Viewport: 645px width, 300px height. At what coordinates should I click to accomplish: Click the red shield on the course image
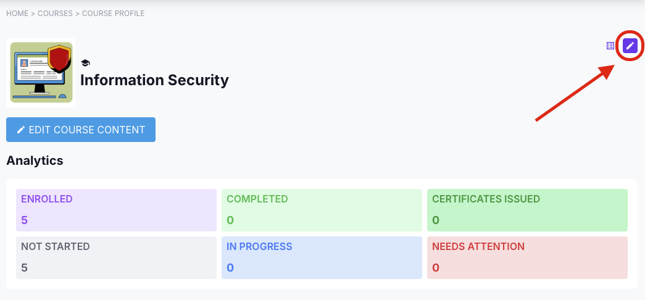coord(59,59)
